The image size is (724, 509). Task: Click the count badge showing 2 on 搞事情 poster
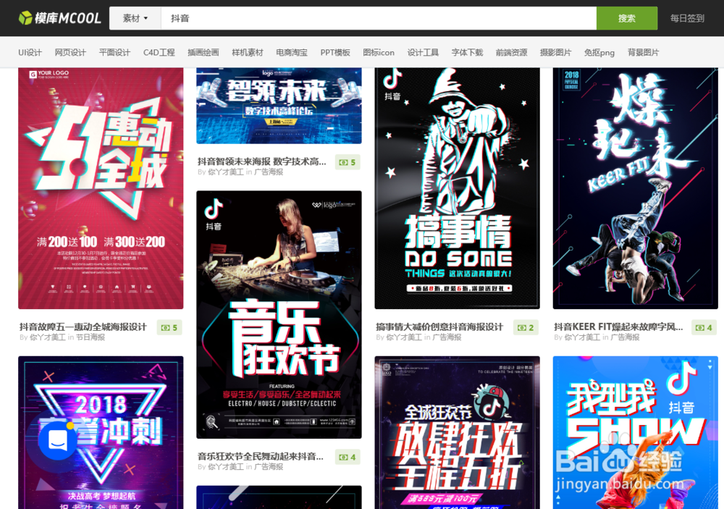coord(525,327)
